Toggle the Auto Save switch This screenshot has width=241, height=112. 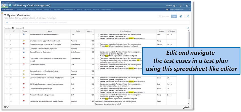(x=160, y=16)
